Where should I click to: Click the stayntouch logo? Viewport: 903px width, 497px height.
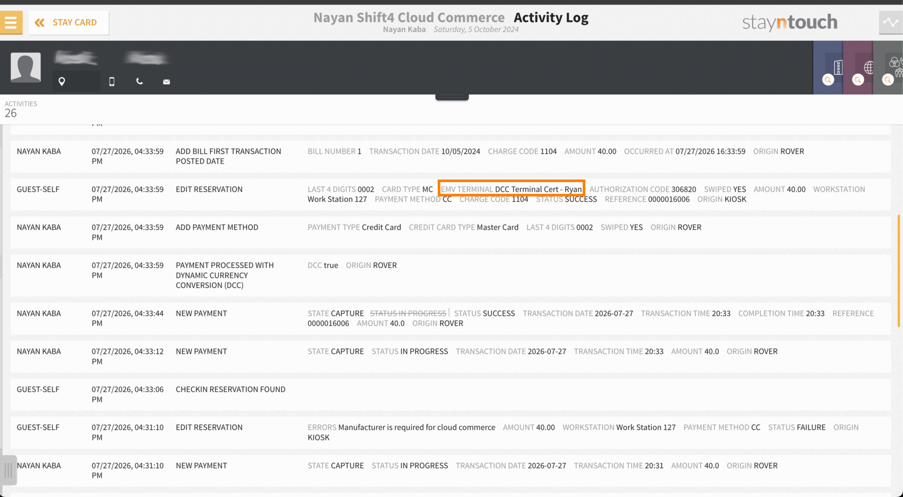click(x=790, y=22)
